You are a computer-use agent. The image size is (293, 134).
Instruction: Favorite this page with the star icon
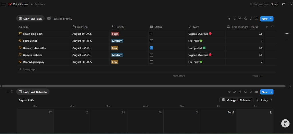pyautogui.click(x=283, y=4)
